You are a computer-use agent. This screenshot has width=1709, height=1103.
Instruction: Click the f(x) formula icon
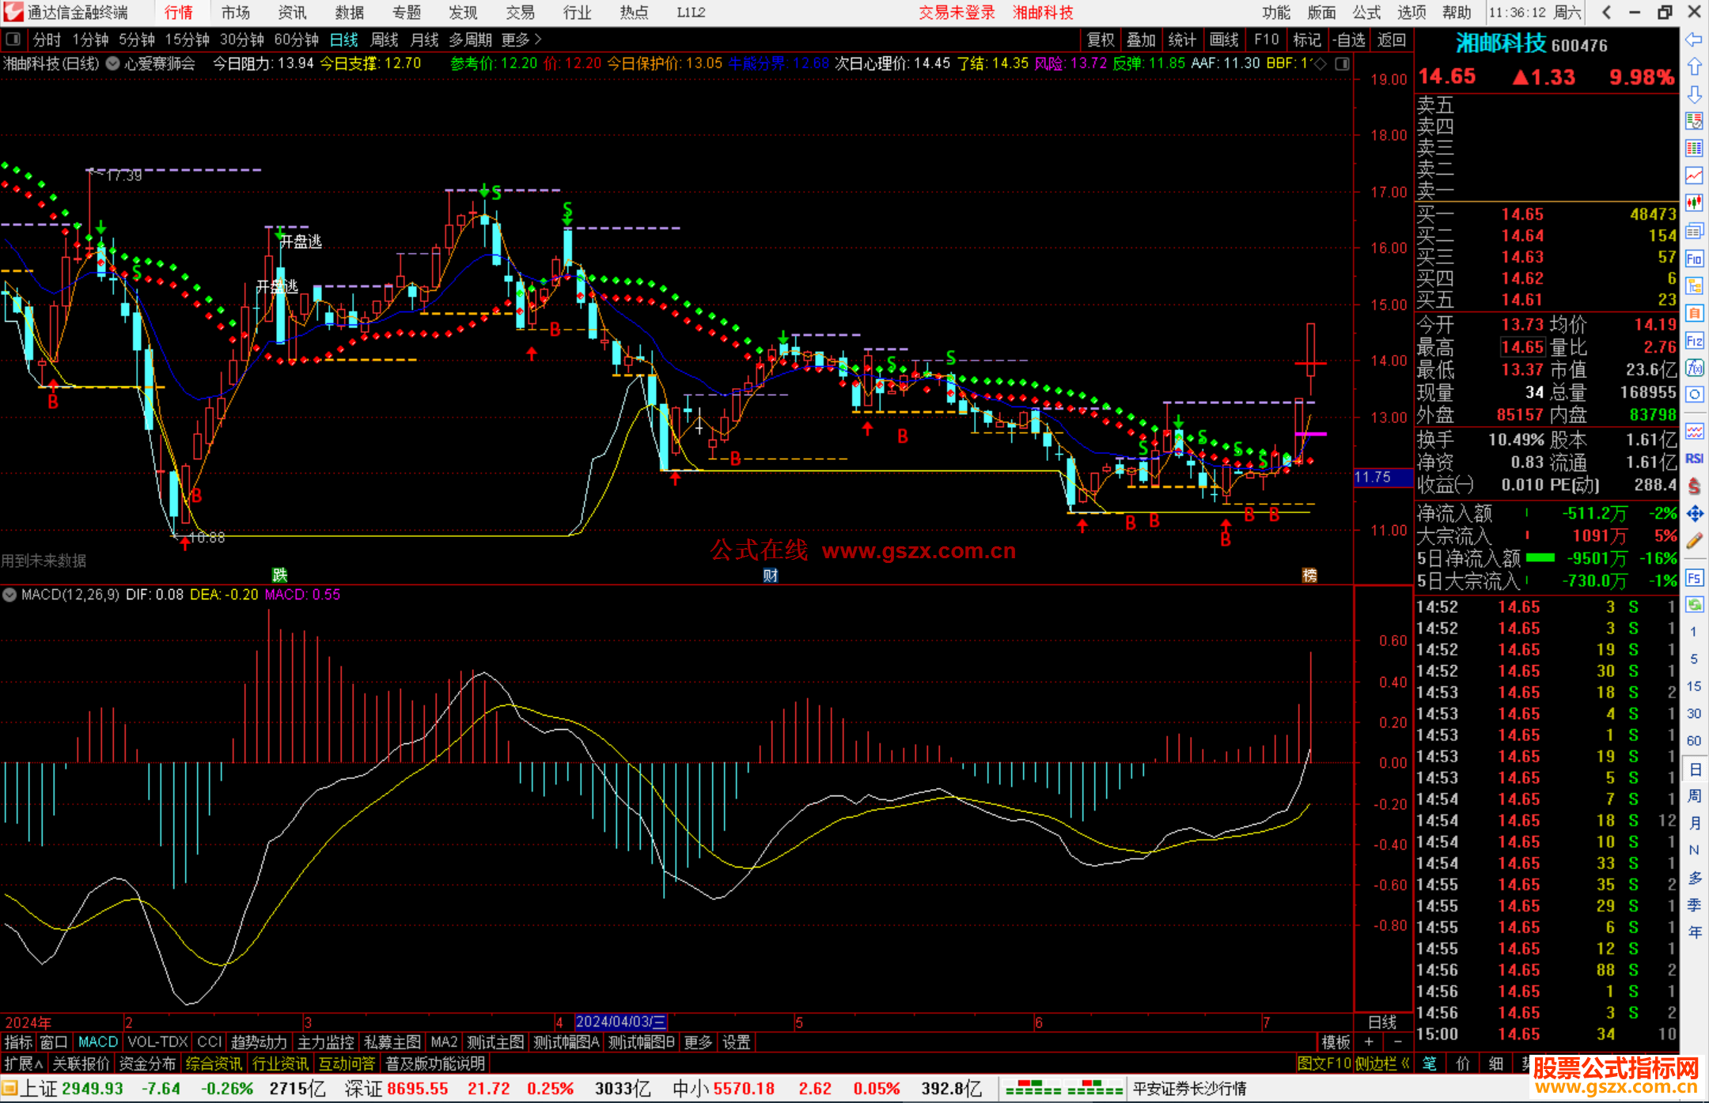[x=1694, y=368]
